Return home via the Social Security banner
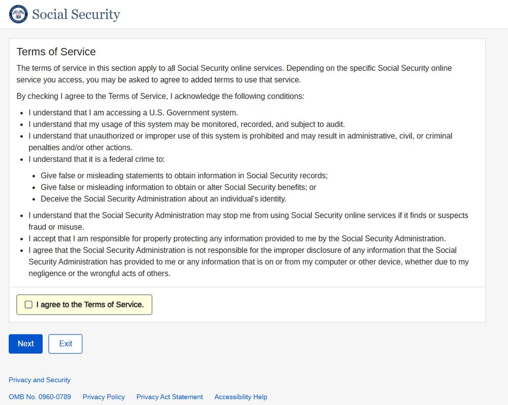The height and width of the screenshot is (405, 508). (x=75, y=14)
